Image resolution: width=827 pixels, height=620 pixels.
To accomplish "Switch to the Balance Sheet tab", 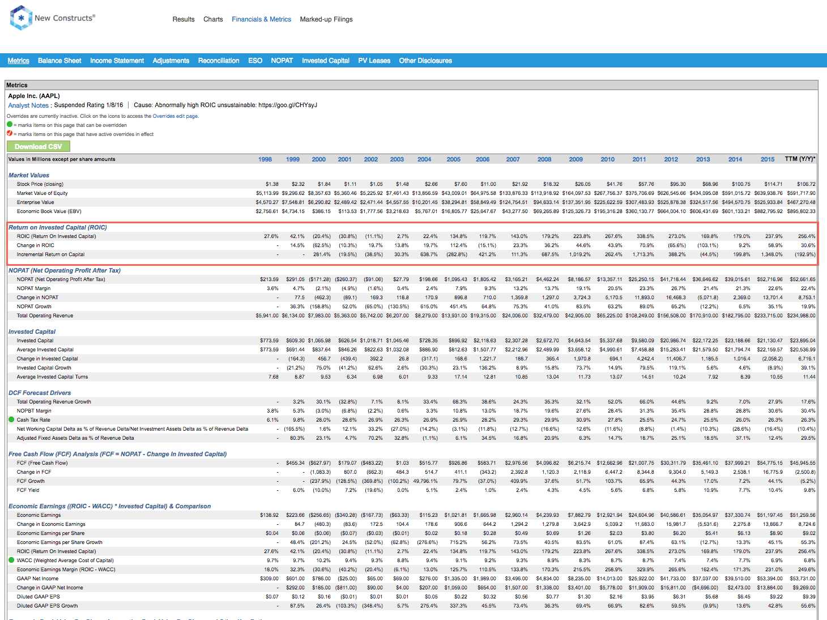I will coord(59,61).
